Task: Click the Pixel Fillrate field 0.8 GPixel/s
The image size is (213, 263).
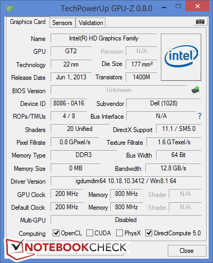Action: [x=75, y=142]
